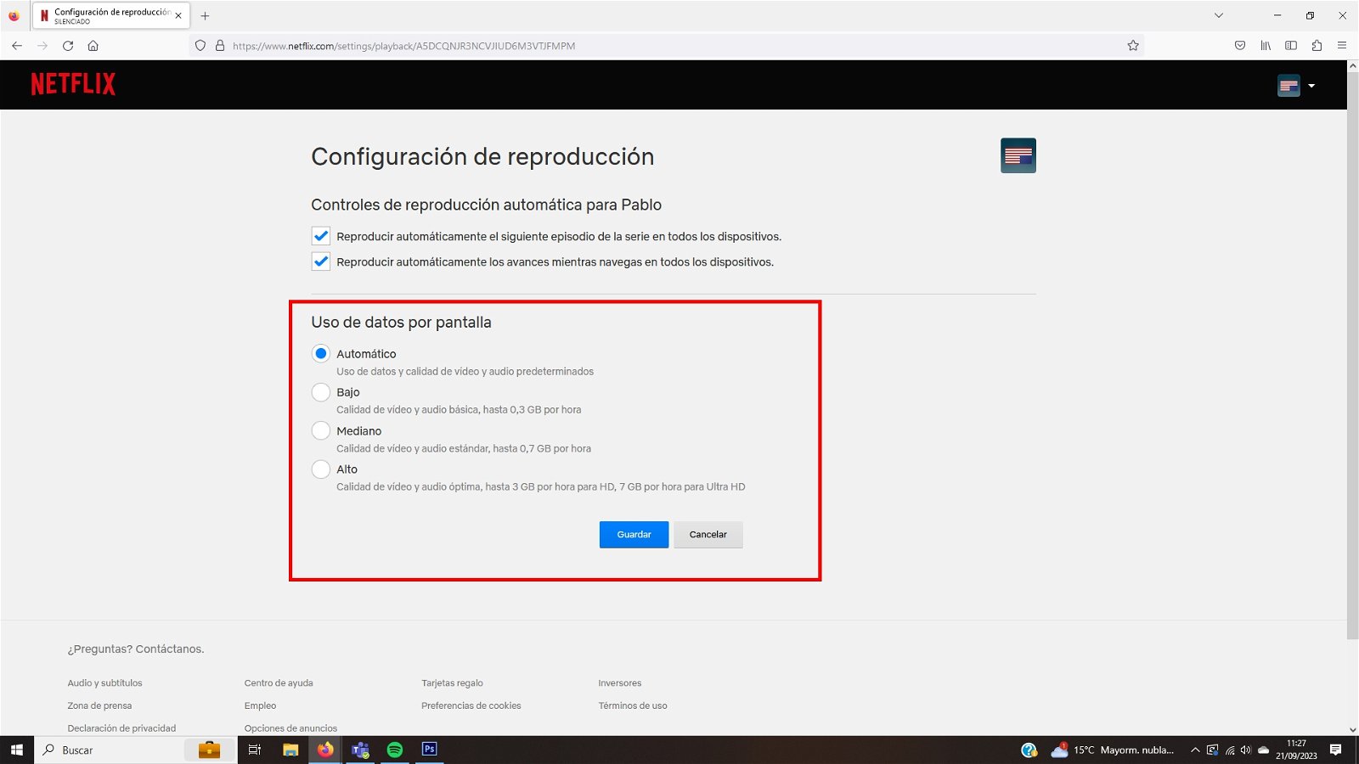Expand the account dropdown caret
Image resolution: width=1359 pixels, height=764 pixels.
(1311, 86)
